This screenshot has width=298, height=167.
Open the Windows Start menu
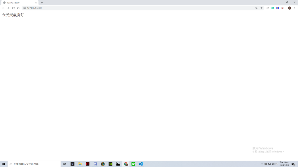[3, 164]
